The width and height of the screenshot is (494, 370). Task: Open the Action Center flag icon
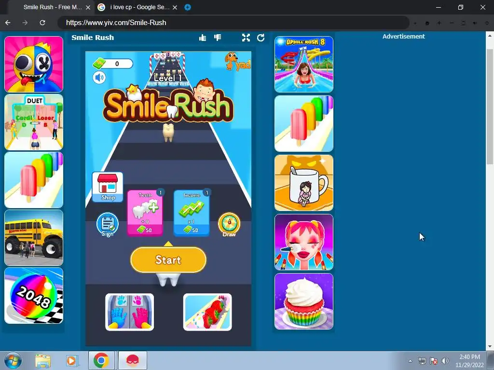(434, 361)
